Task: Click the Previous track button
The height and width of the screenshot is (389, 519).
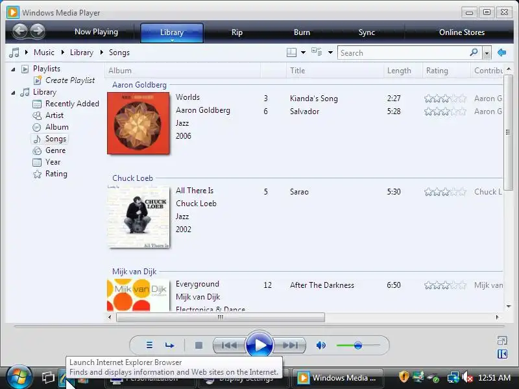Action: 229,346
